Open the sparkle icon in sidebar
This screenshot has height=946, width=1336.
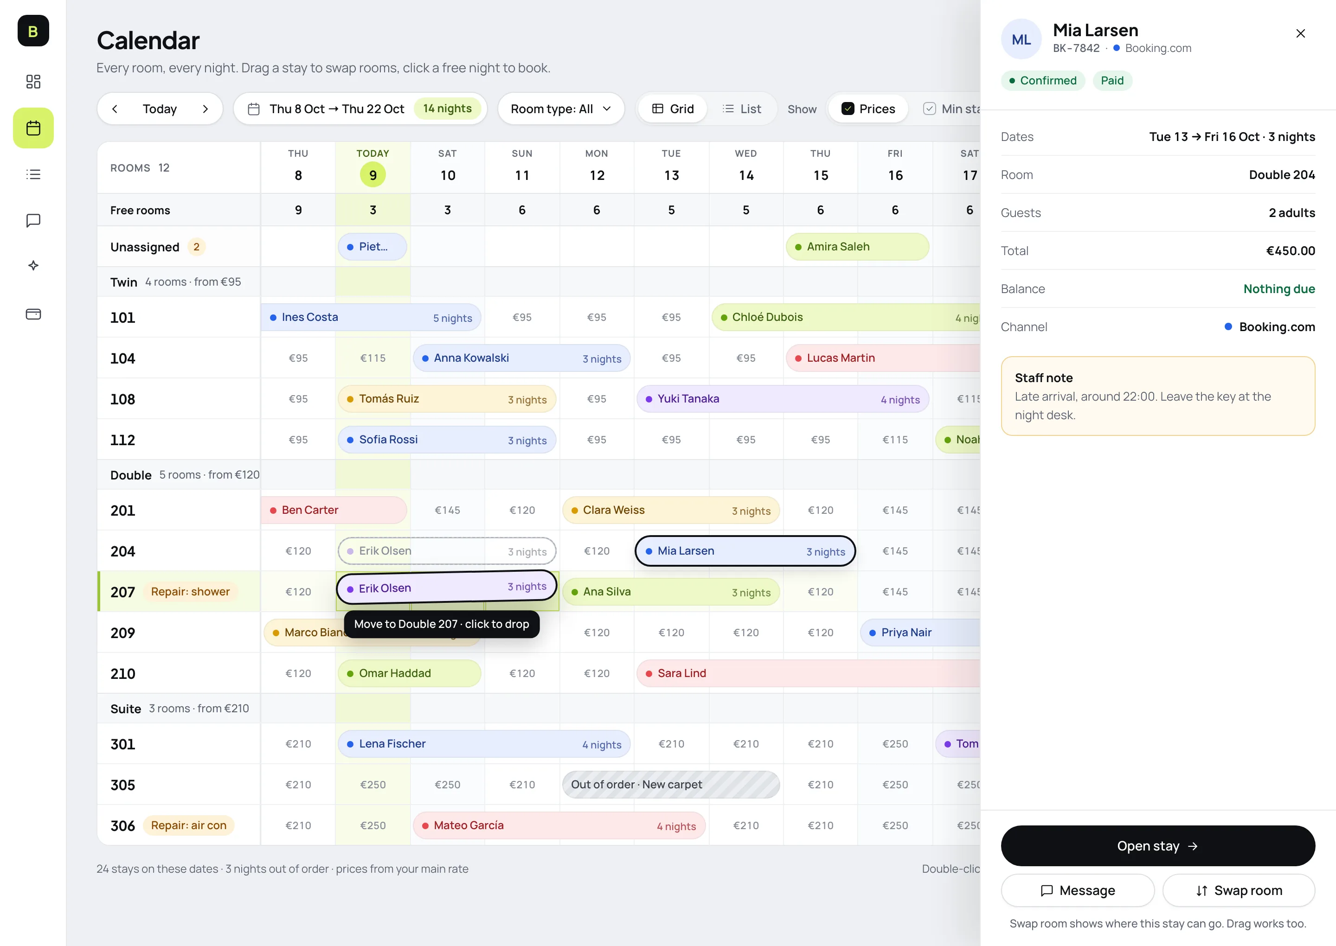pyautogui.click(x=33, y=266)
